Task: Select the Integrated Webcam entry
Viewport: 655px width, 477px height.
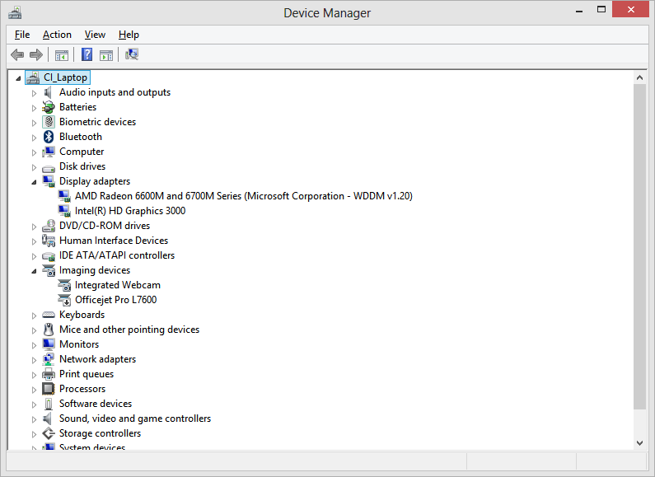Action: coord(117,285)
